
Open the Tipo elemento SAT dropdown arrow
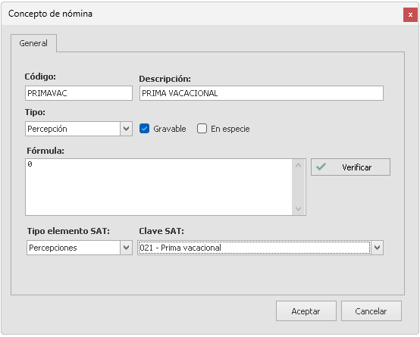pos(126,248)
